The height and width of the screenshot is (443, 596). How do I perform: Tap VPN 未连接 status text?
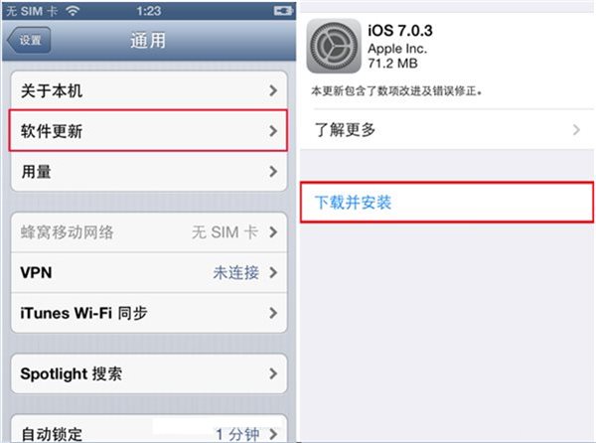(x=235, y=272)
